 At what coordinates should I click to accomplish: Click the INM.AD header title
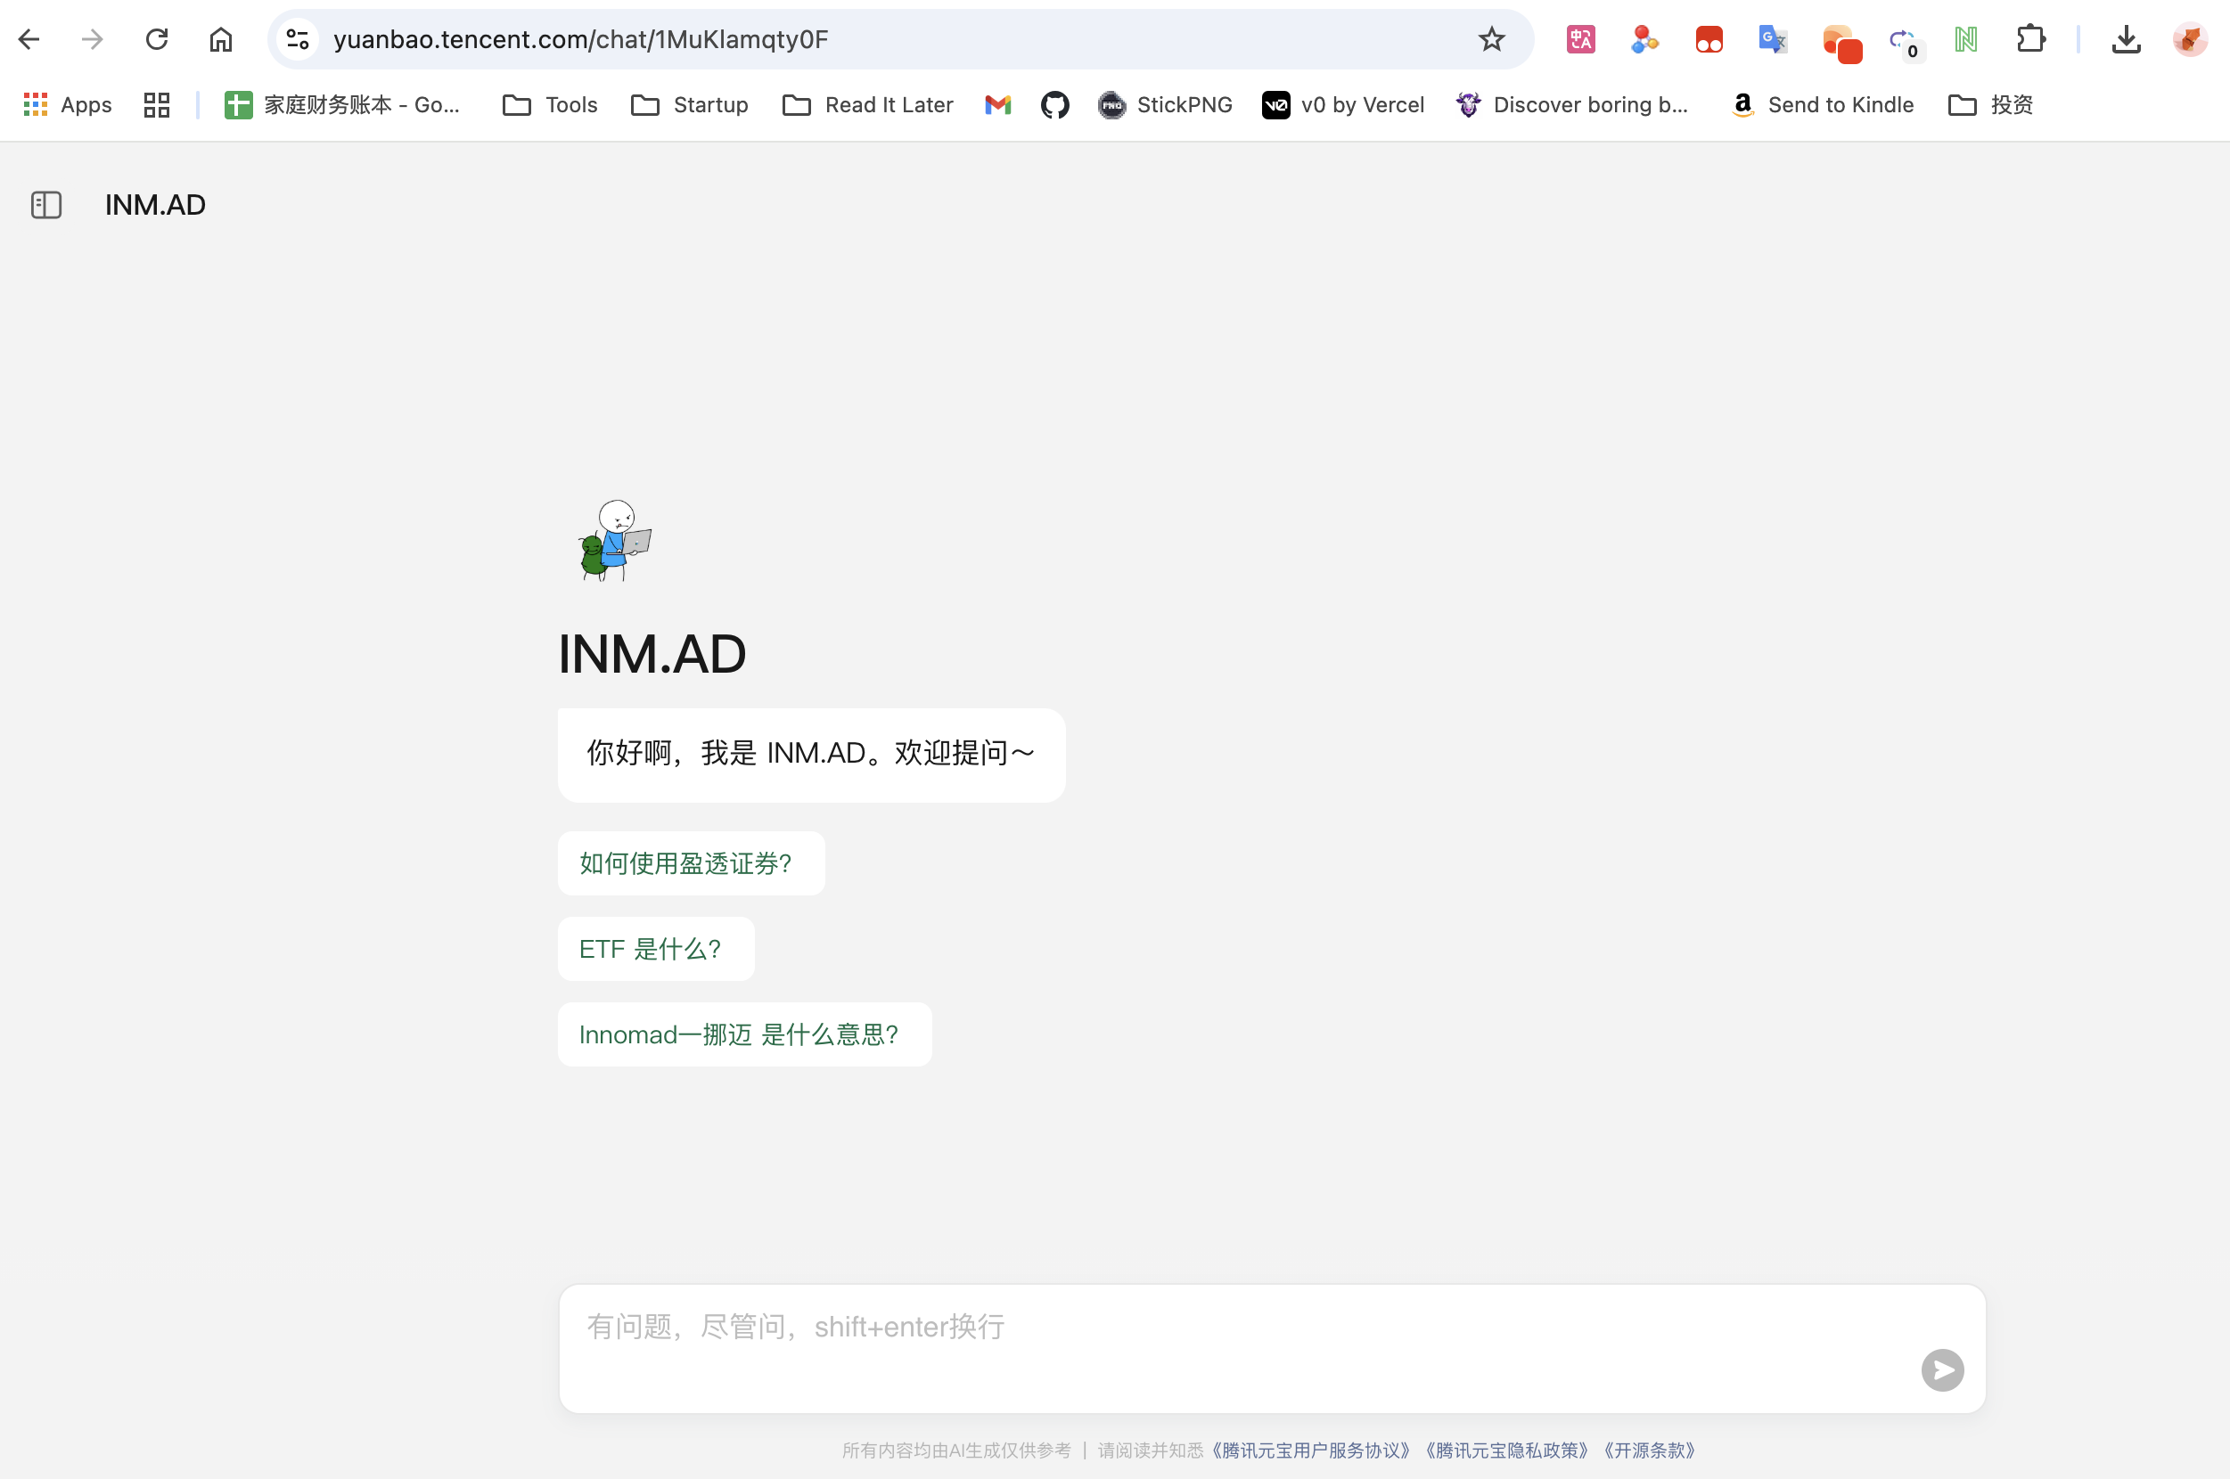coord(156,205)
